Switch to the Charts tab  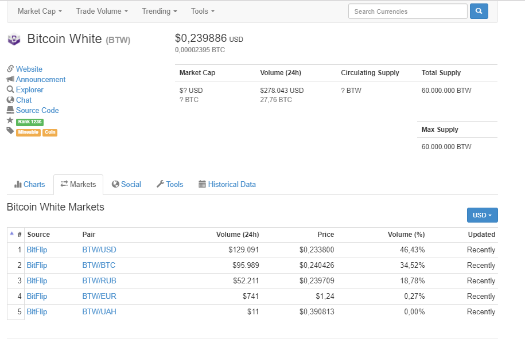(x=29, y=185)
